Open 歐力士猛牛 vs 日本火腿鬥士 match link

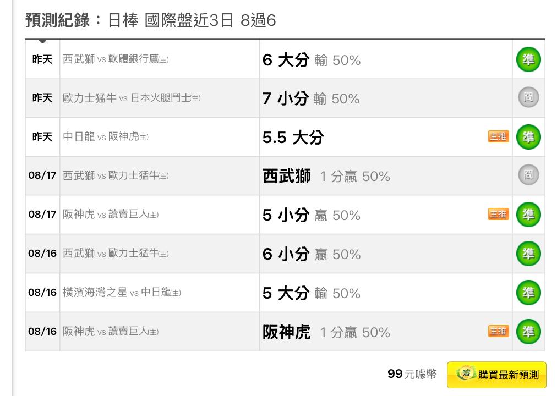pyautogui.click(x=132, y=98)
